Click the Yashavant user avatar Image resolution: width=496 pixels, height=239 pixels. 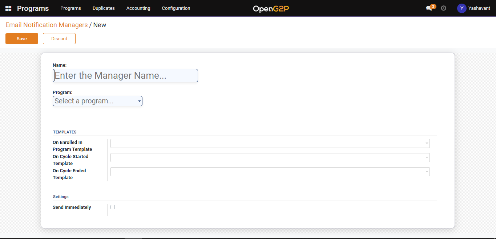click(x=461, y=8)
